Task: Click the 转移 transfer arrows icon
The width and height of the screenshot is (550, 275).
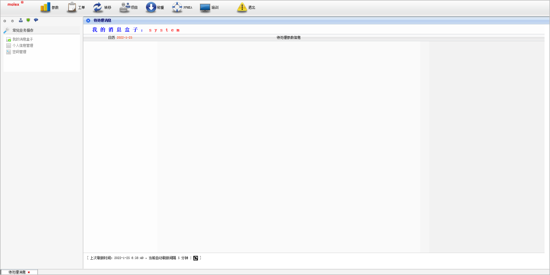Action: point(98,7)
